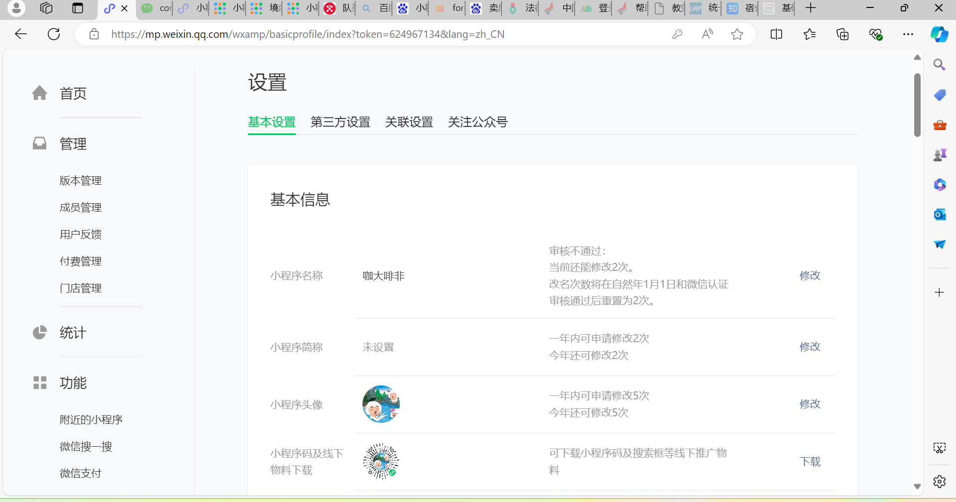Open the Edge workspaces icon
The image size is (956, 502).
tap(46, 8)
